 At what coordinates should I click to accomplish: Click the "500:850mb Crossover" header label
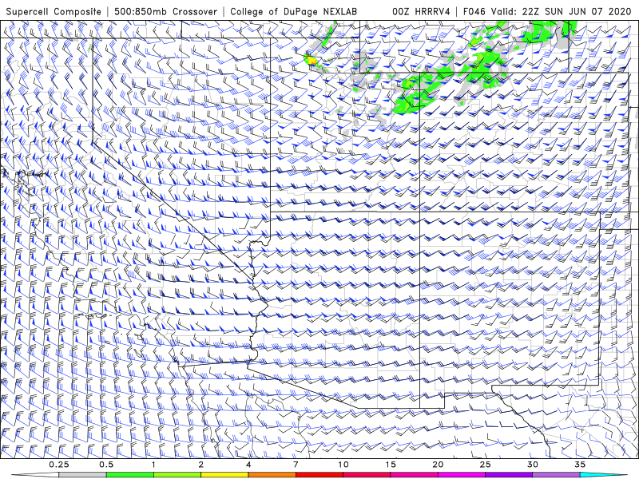pos(165,11)
